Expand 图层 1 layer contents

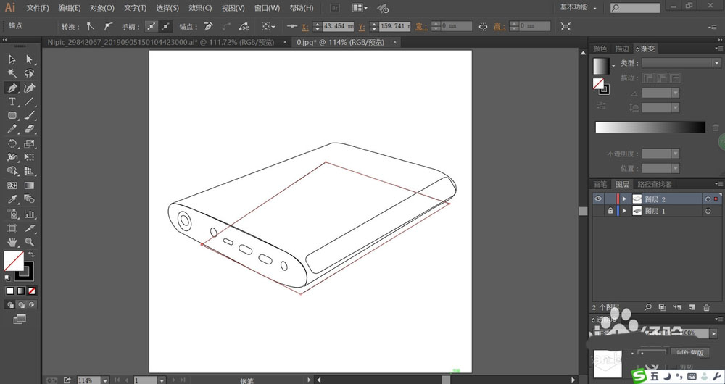click(x=624, y=211)
